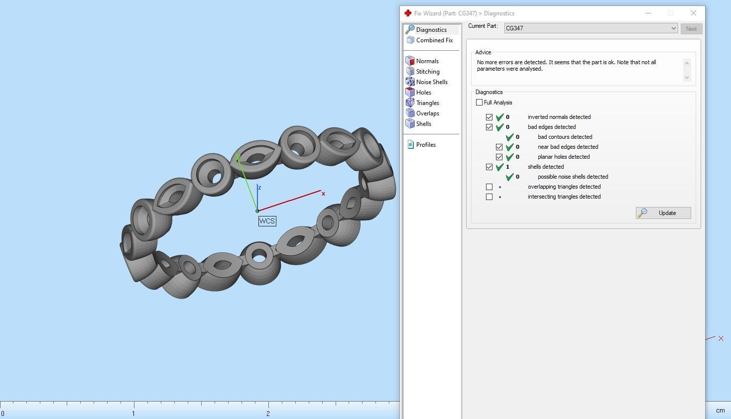Open the Current Part dropdown

point(674,28)
